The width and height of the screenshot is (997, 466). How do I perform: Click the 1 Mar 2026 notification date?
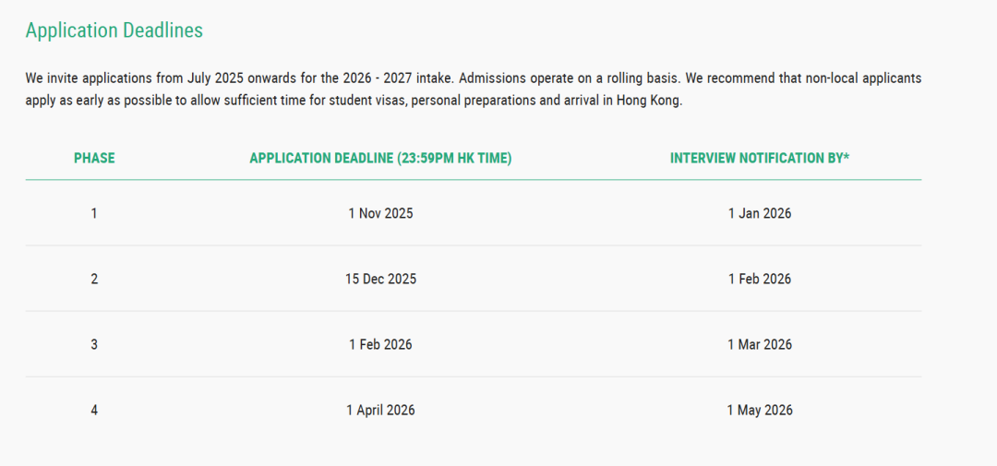pos(760,344)
